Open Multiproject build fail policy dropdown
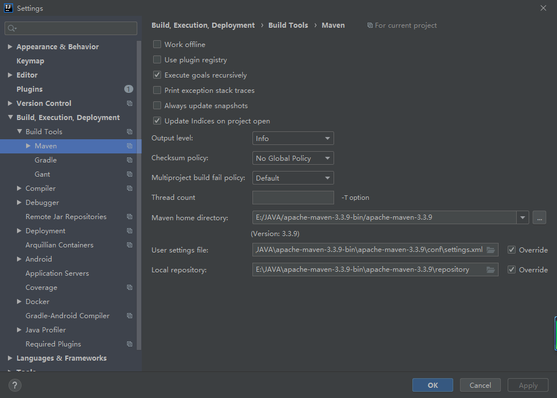The height and width of the screenshot is (398, 557). click(293, 178)
